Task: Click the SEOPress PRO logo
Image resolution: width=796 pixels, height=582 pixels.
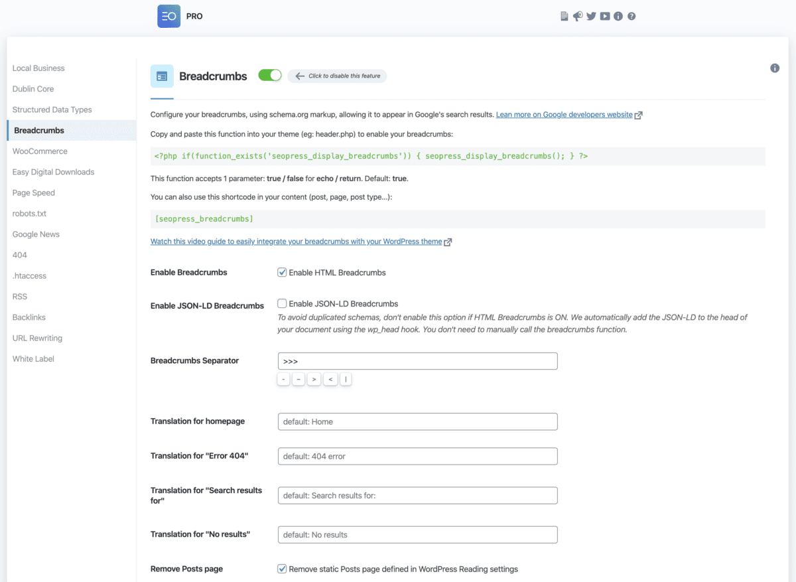Action: 168,16
